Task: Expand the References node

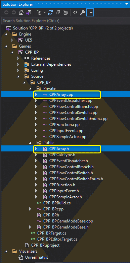Action: pos(18,58)
